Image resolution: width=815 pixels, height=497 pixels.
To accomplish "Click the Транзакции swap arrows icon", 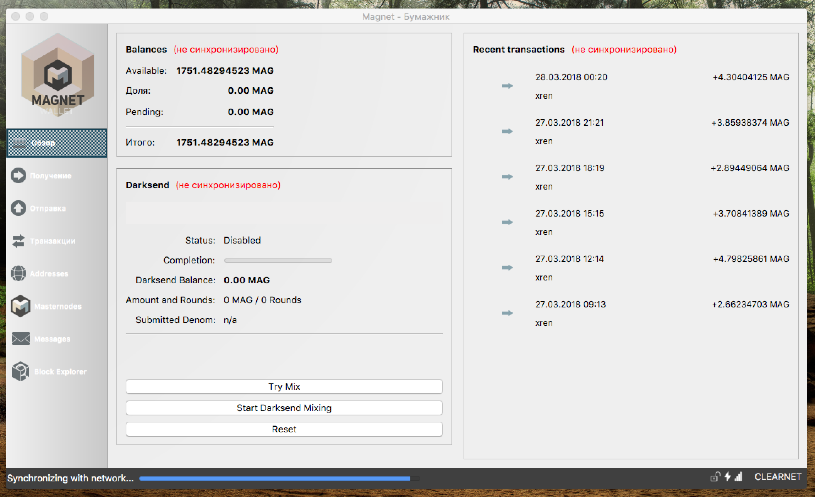I will (18, 241).
